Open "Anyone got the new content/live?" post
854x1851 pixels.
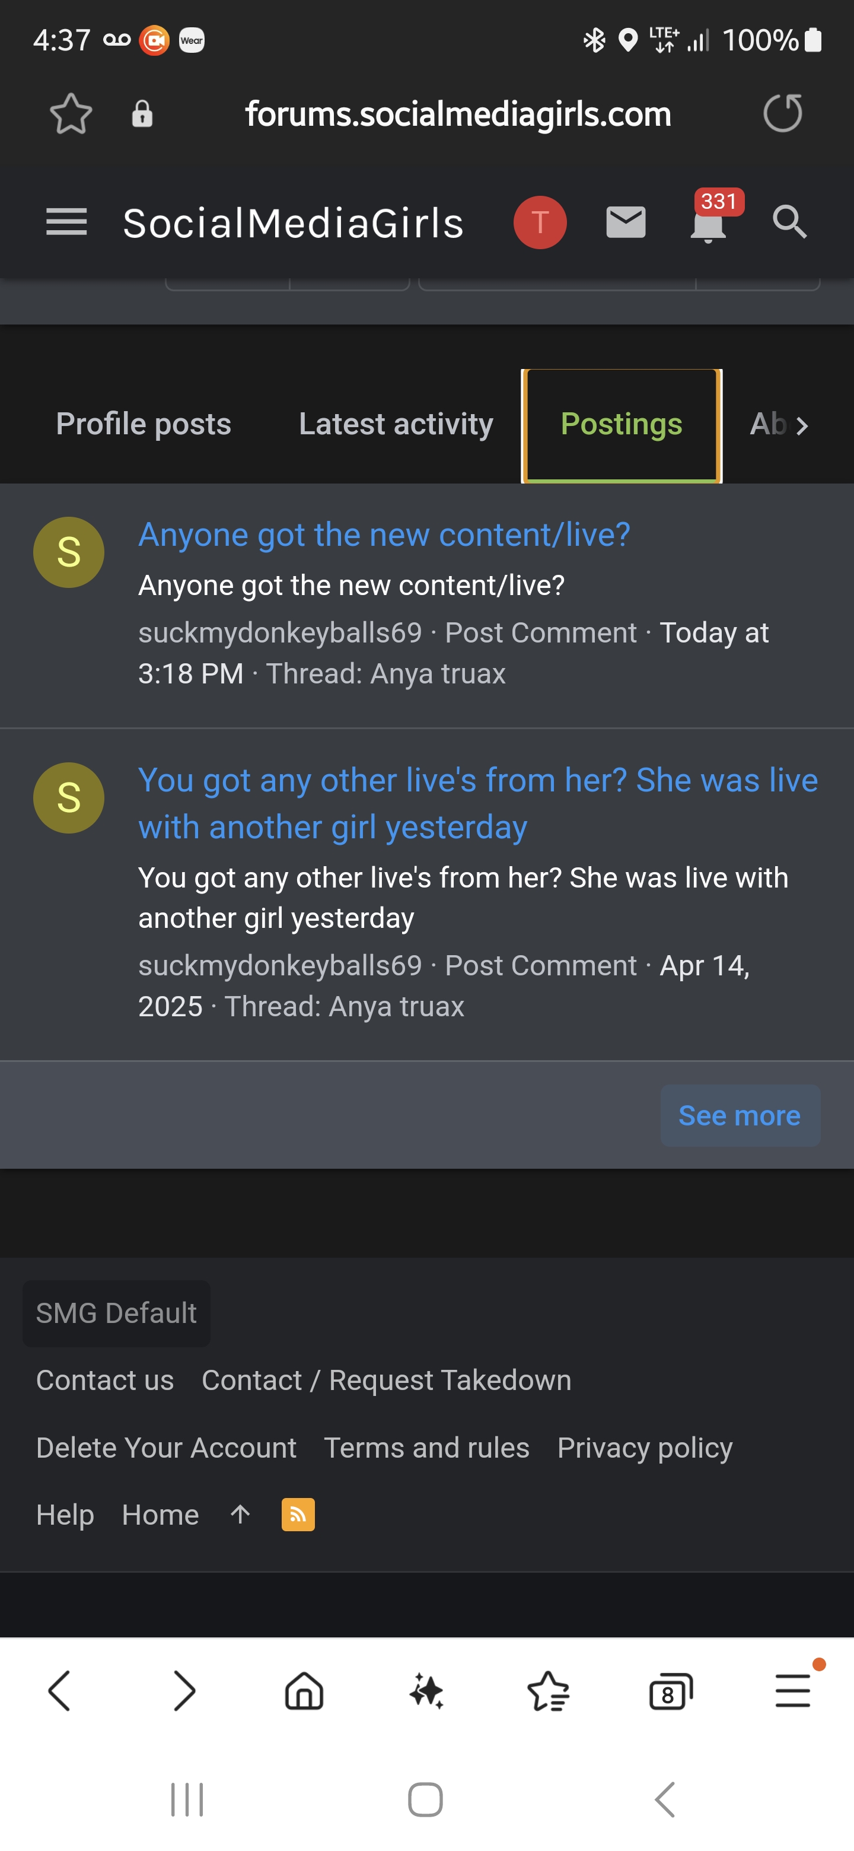point(384,535)
